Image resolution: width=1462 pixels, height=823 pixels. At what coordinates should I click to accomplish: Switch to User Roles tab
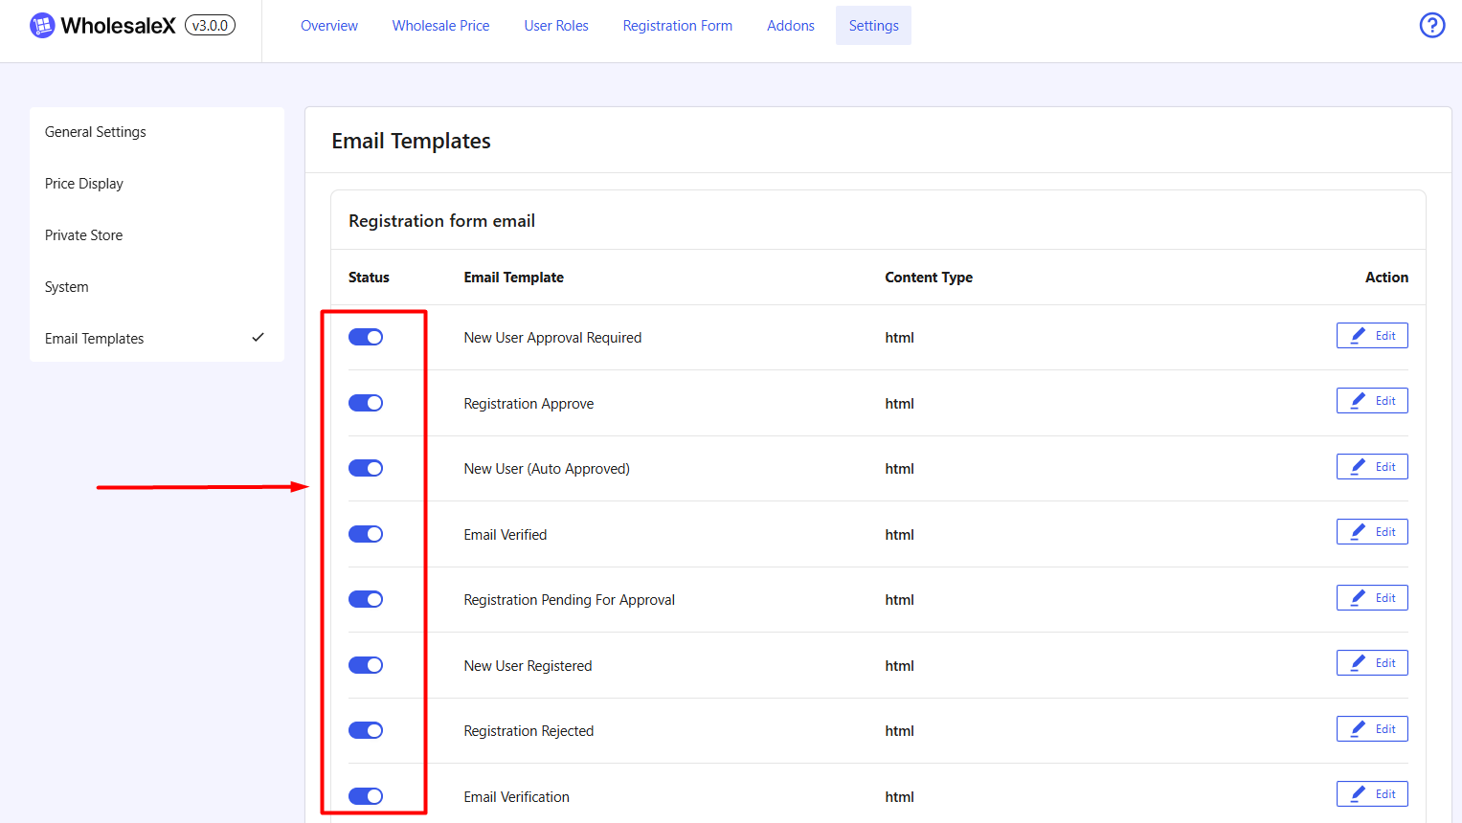556,26
